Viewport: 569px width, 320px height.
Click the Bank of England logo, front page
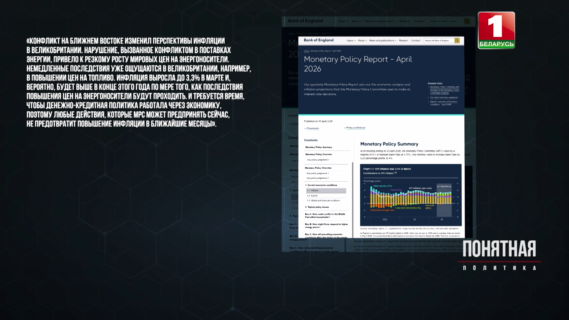tap(319, 40)
